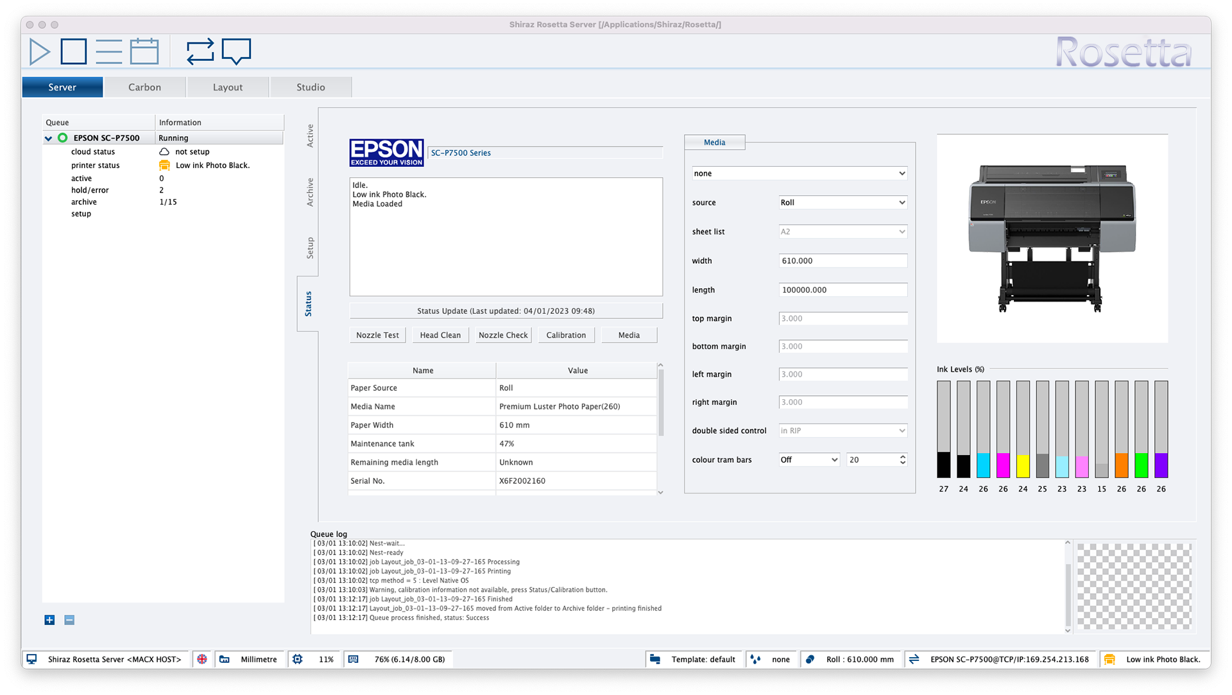Click the green status circle of EPSON SC-P7500
1232x695 pixels.
[62, 138]
